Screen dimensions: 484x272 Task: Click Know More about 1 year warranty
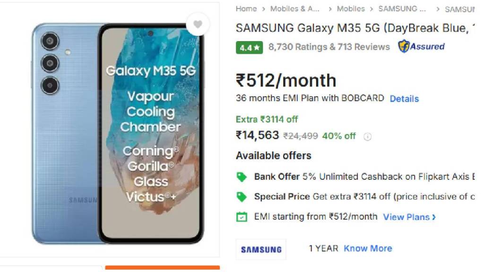368,248
